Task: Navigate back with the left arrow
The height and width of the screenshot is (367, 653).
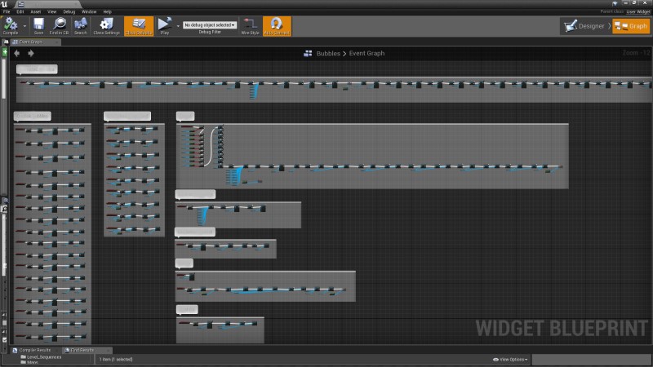Action: pos(17,53)
